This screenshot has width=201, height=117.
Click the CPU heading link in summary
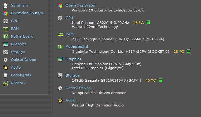69,18
